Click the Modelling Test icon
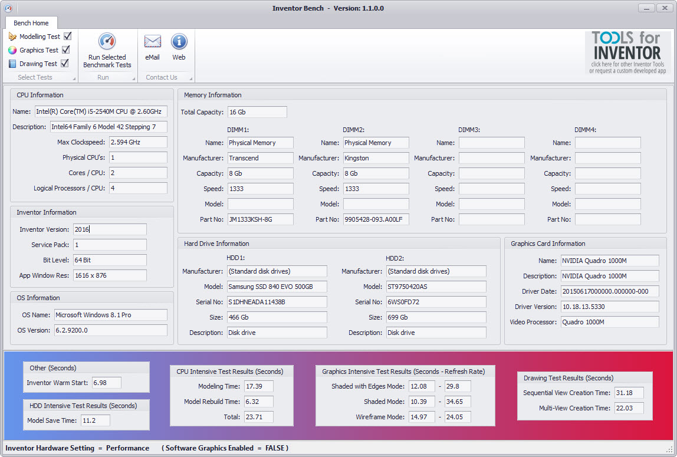This screenshot has width=677, height=457. coord(12,37)
